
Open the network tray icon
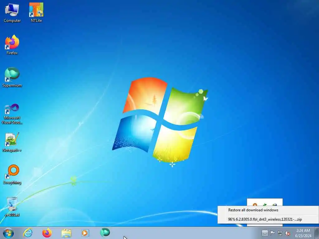click(280, 233)
